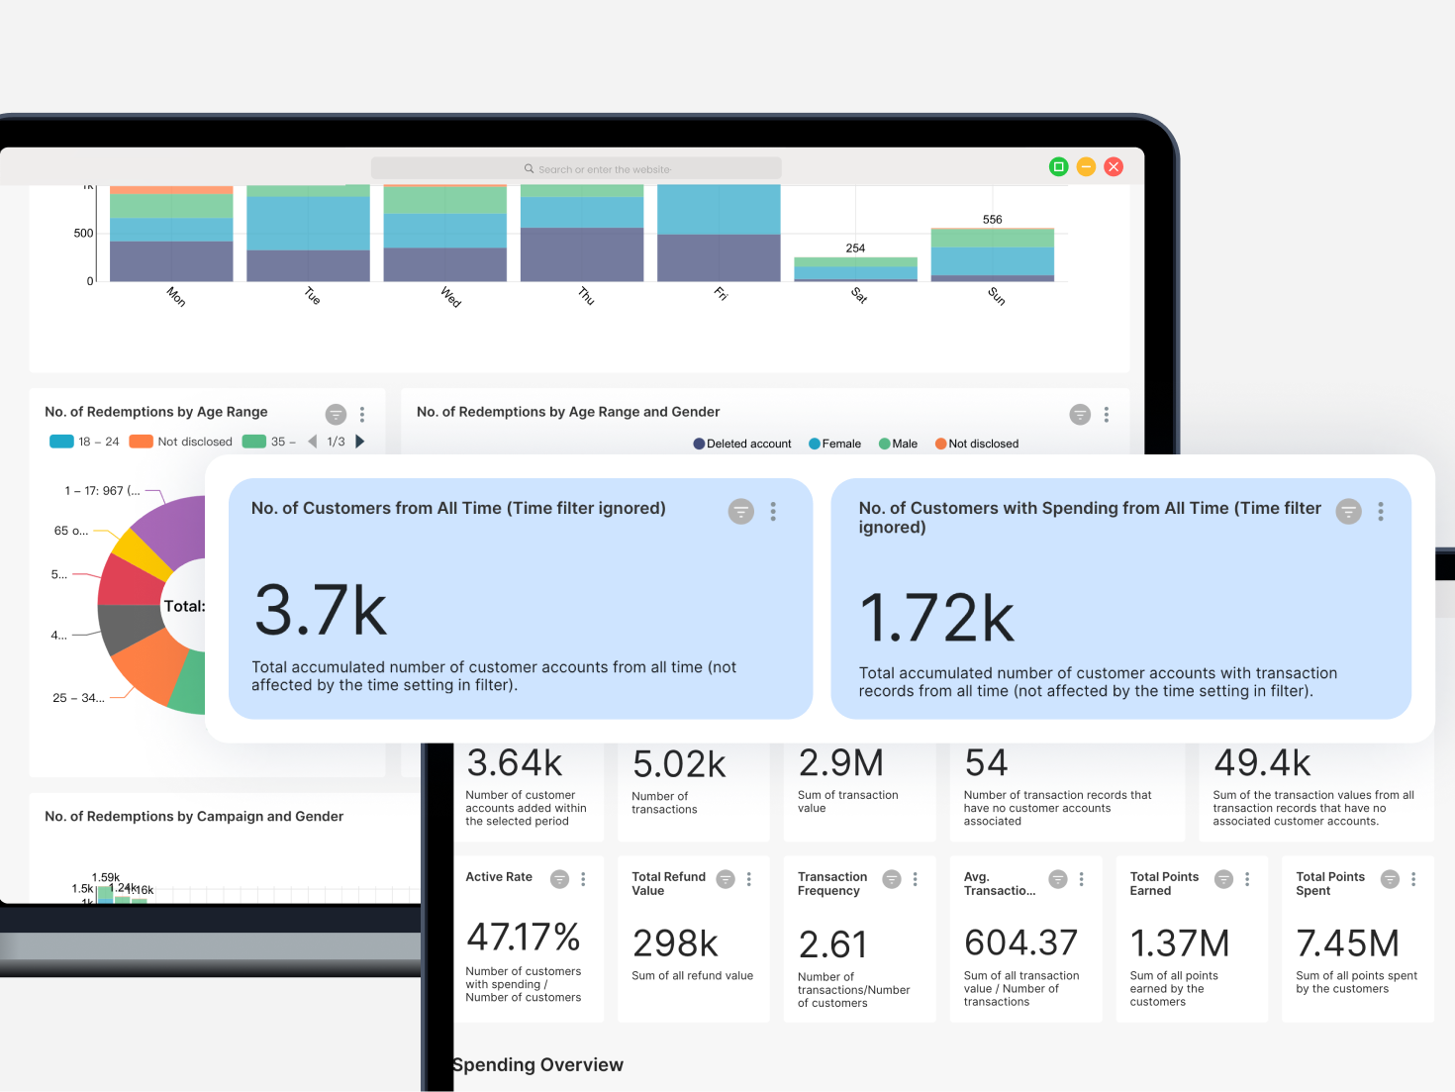Viewport: 1455px width, 1092px height.
Task: Go to next legend page arrow
Action: point(360,442)
